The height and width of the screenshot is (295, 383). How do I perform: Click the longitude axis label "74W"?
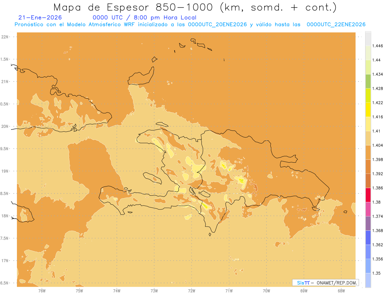(117, 291)
